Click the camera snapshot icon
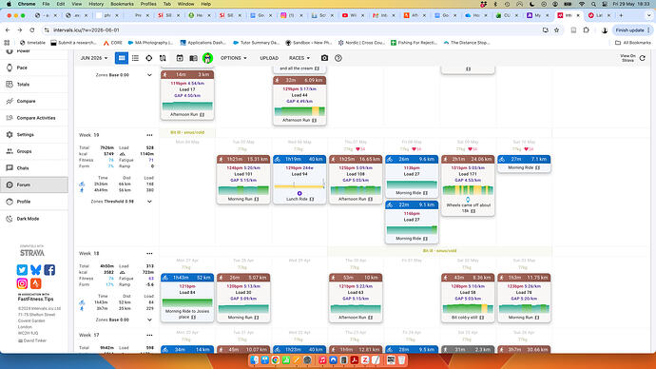Viewport: 656px width, 369px height. (324, 58)
